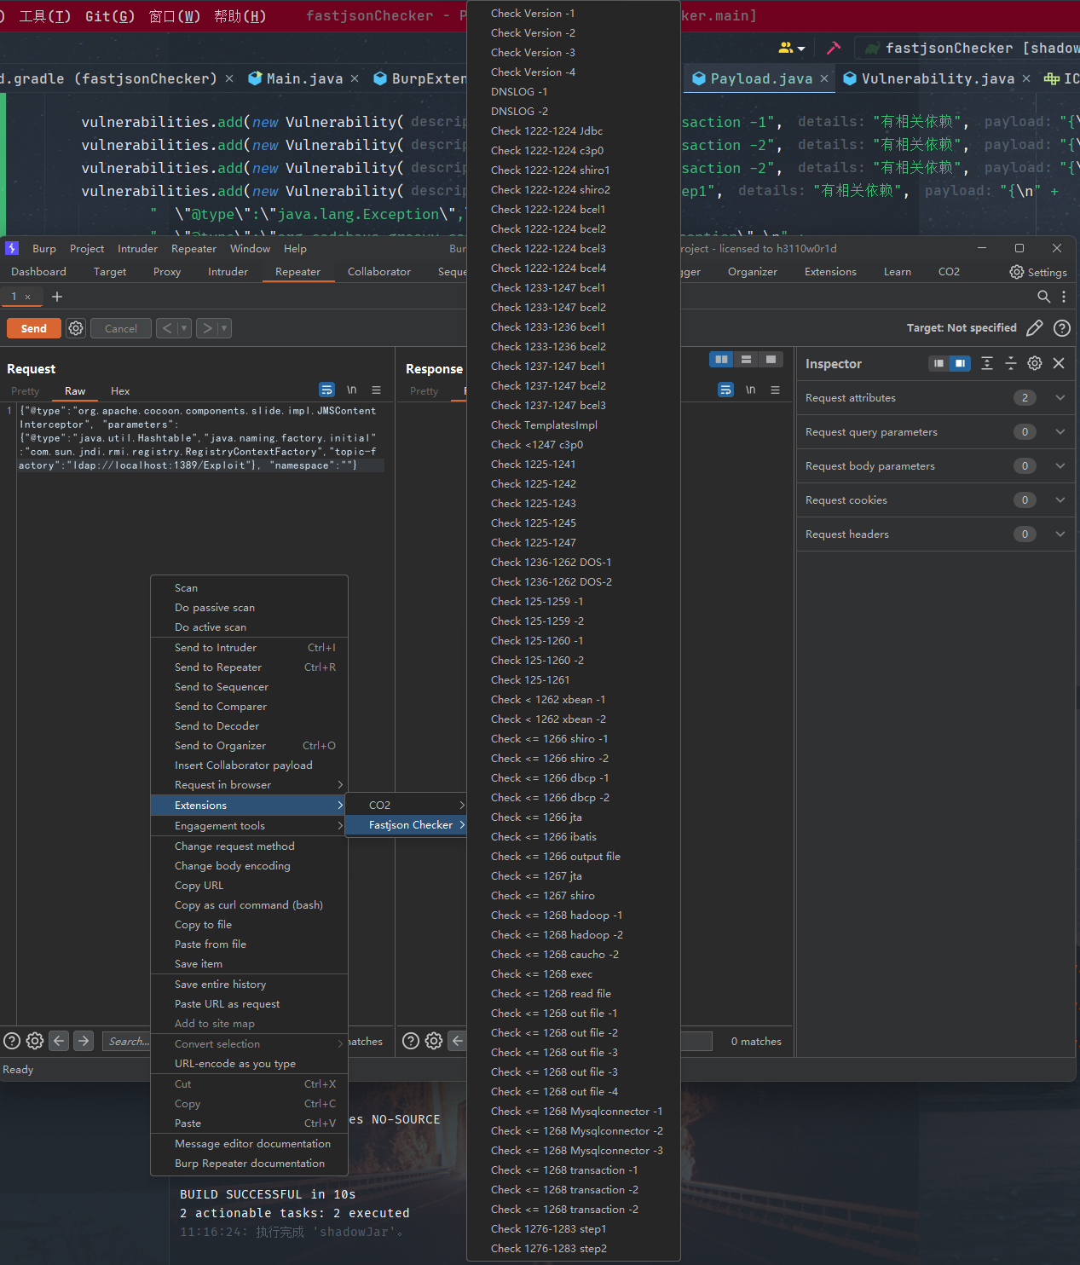Toggle Request word wrap button
Viewport: 1080px width, 1265px height.
tap(326, 390)
